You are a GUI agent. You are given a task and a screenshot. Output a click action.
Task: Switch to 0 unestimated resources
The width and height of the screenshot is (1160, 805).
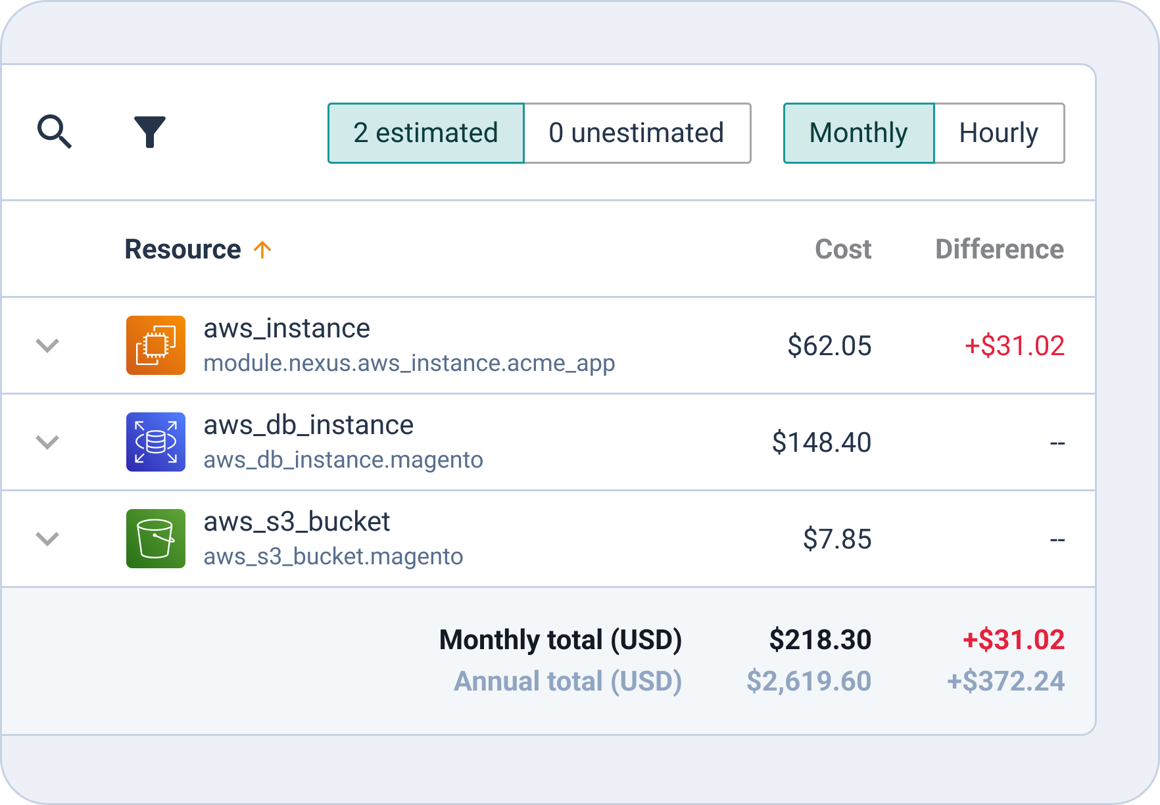637,133
